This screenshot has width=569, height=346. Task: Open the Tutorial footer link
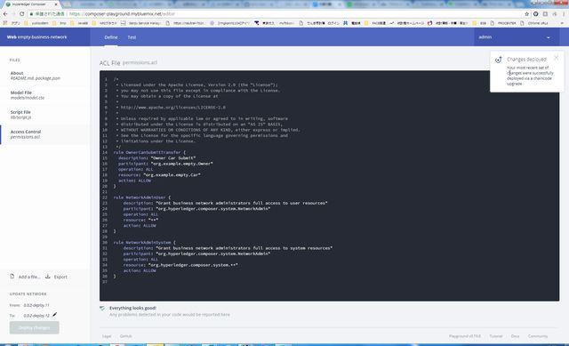[496, 336]
